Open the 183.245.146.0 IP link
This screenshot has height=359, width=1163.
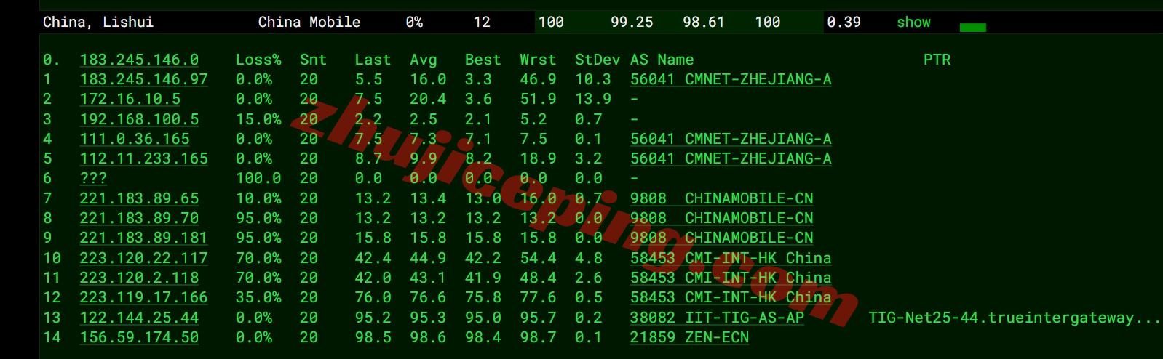(139, 60)
